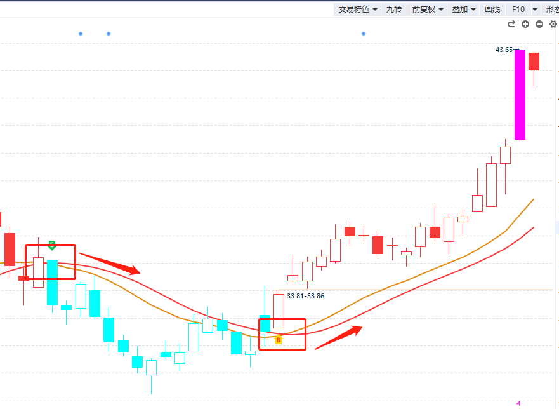Open the 交易特色 dropdown

(x=357, y=9)
